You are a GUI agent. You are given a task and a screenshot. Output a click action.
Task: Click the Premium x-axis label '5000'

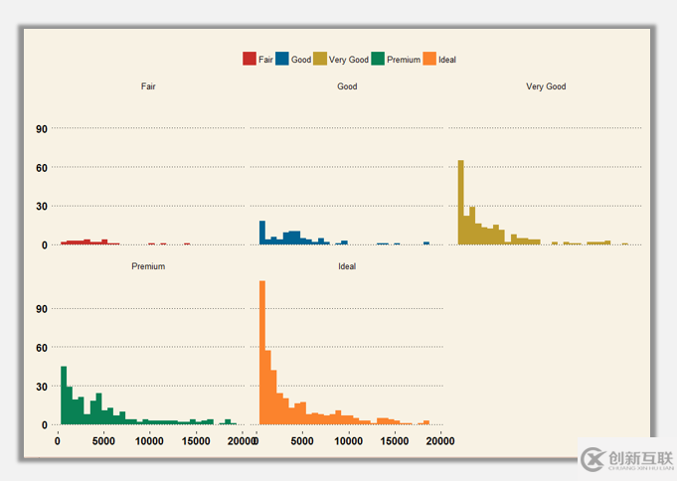click(x=103, y=441)
